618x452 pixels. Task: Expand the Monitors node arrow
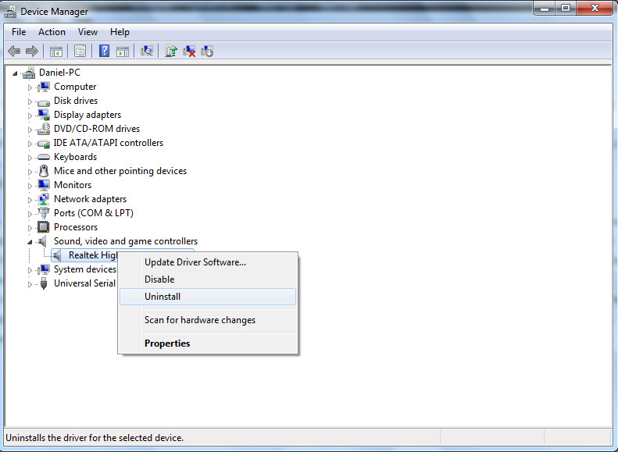pyautogui.click(x=30, y=186)
